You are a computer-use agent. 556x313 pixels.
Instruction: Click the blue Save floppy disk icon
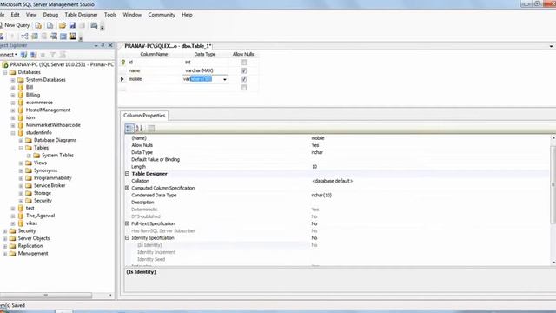coord(72,25)
